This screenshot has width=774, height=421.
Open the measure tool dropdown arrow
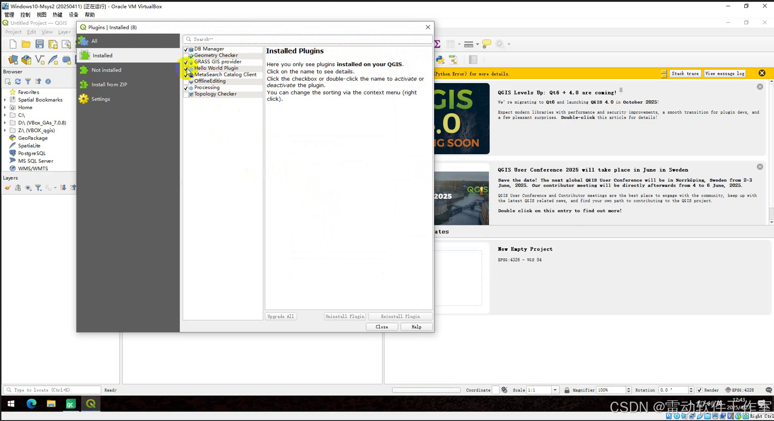[x=477, y=44]
